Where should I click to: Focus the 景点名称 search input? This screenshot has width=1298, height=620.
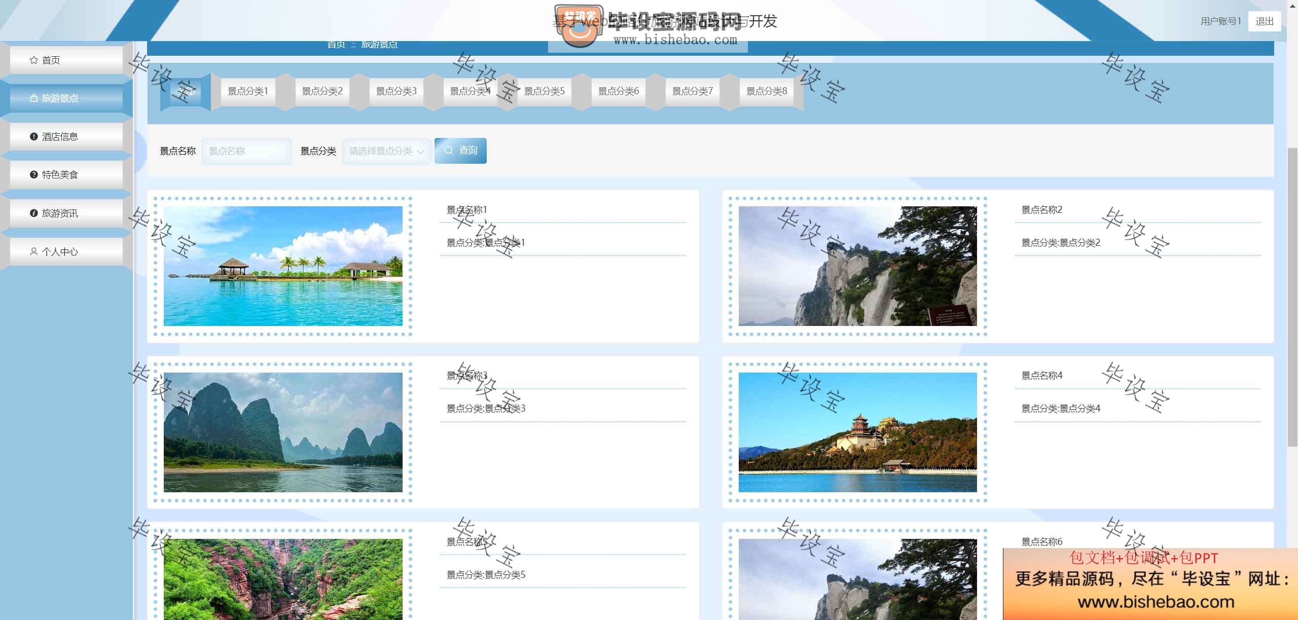tap(247, 151)
